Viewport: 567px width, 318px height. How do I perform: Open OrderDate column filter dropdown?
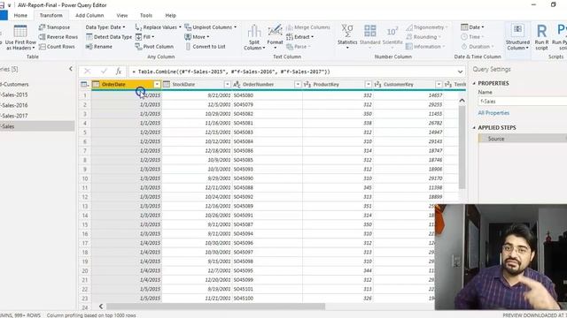157,85
